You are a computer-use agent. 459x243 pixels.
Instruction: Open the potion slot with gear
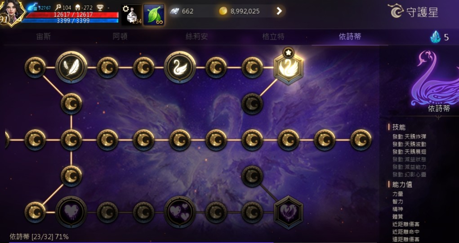(x=132, y=15)
